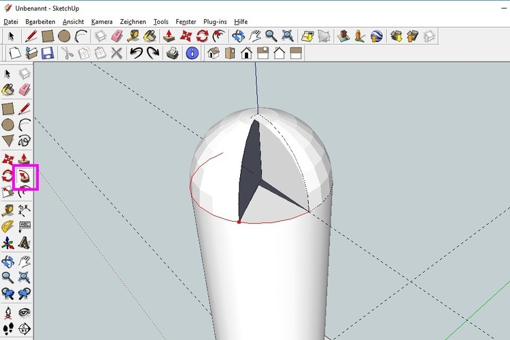510x340 pixels.
Task: Open the Hilfe menu
Action: click(241, 22)
